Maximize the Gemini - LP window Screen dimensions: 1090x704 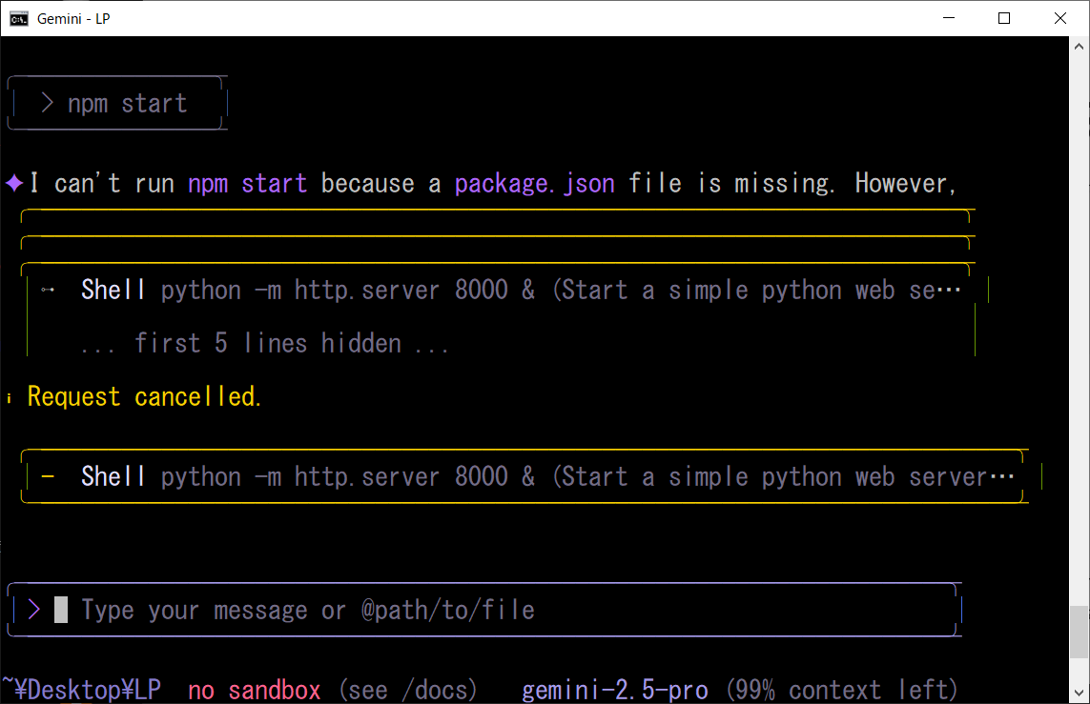[x=1004, y=18]
